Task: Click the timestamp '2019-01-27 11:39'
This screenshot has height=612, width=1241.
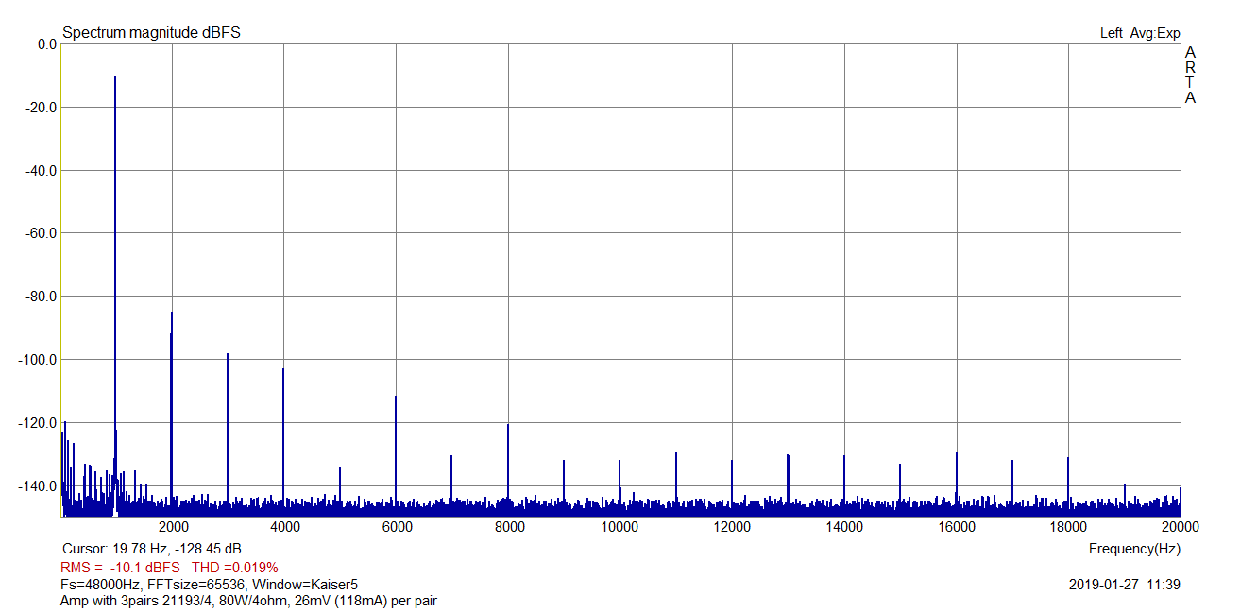Action: (x=1124, y=585)
